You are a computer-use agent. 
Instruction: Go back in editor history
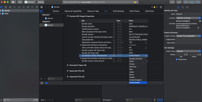45,7
